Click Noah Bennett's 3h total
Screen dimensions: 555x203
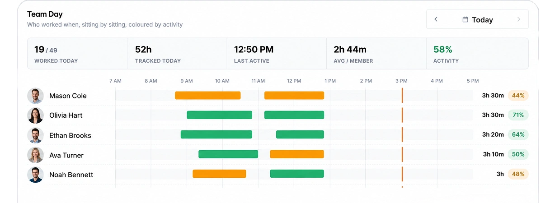(500, 174)
